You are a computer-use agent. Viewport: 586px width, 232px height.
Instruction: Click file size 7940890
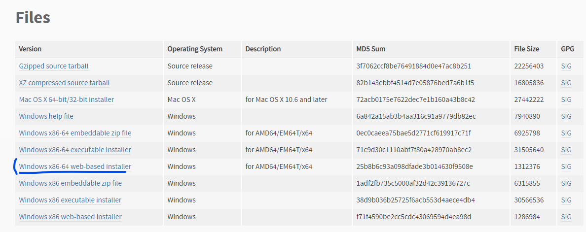(x=527, y=116)
